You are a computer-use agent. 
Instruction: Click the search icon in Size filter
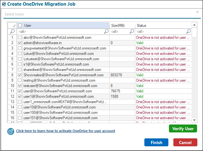[132, 32]
